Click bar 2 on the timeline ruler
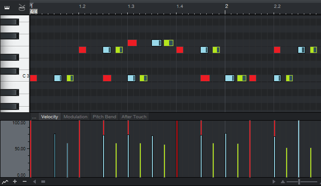Viewport: 321px width, 186px height. [226, 6]
